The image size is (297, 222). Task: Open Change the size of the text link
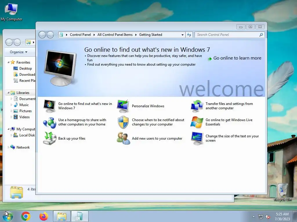(x=232, y=138)
